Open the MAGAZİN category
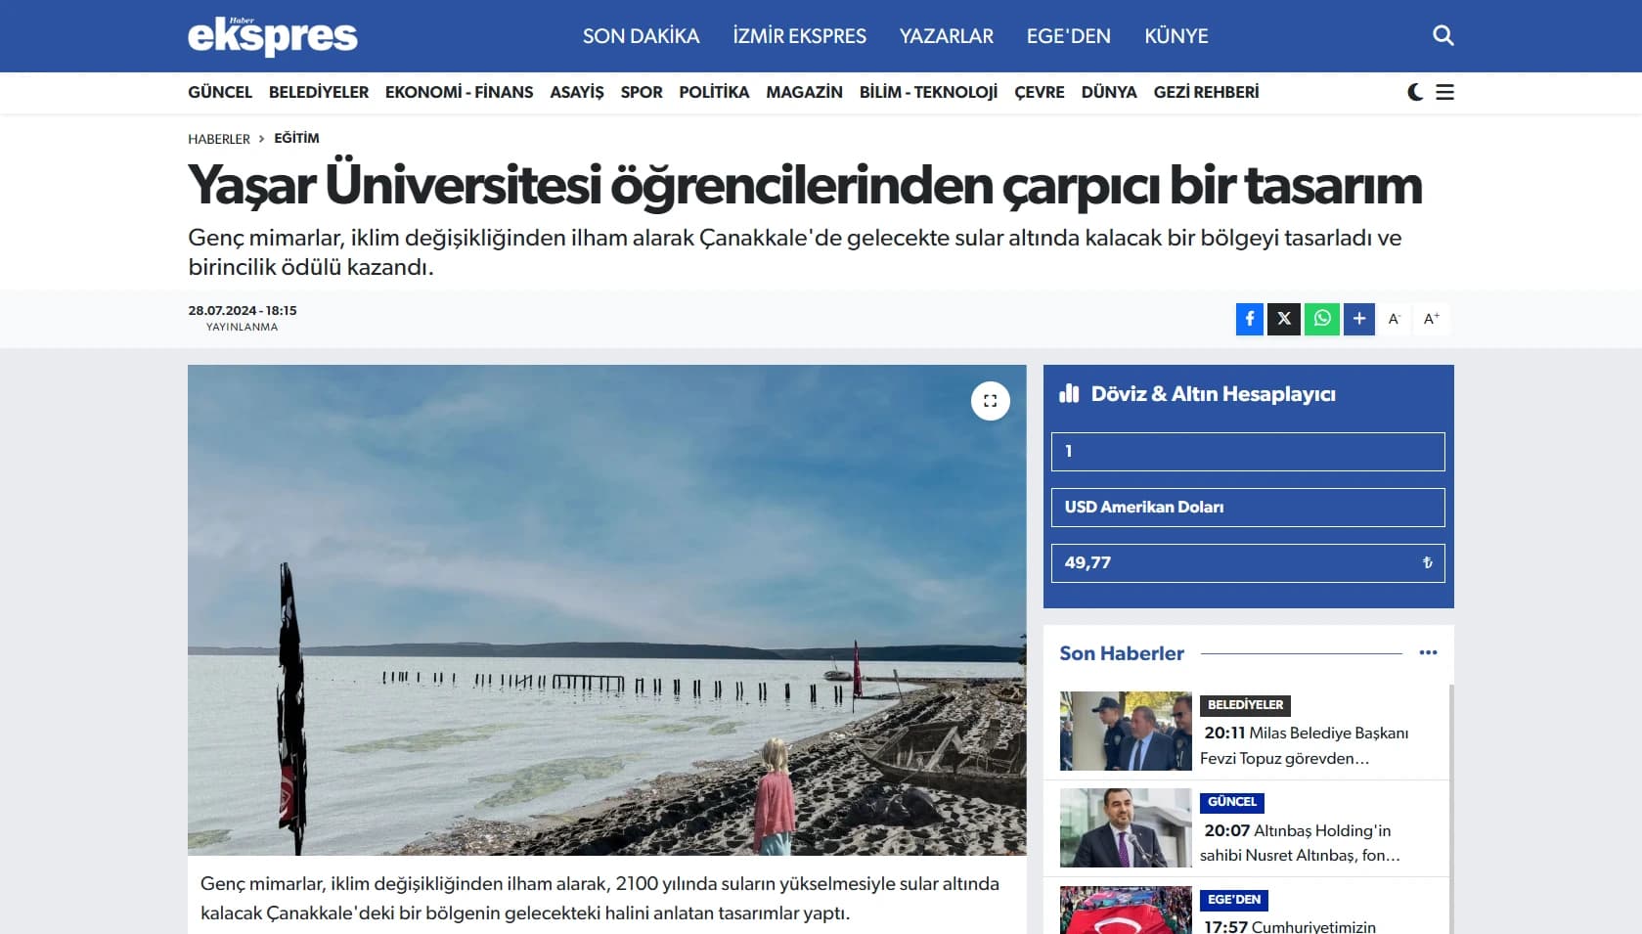1642x934 pixels. click(804, 92)
